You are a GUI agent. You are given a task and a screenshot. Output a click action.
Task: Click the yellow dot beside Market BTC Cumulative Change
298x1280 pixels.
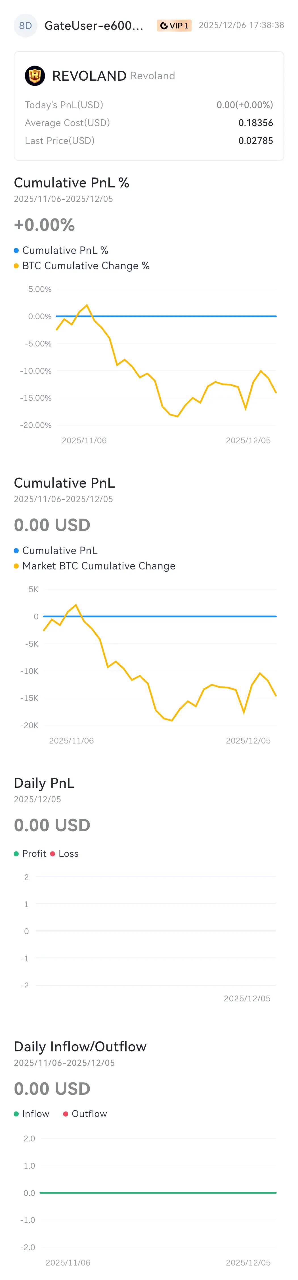(x=16, y=566)
